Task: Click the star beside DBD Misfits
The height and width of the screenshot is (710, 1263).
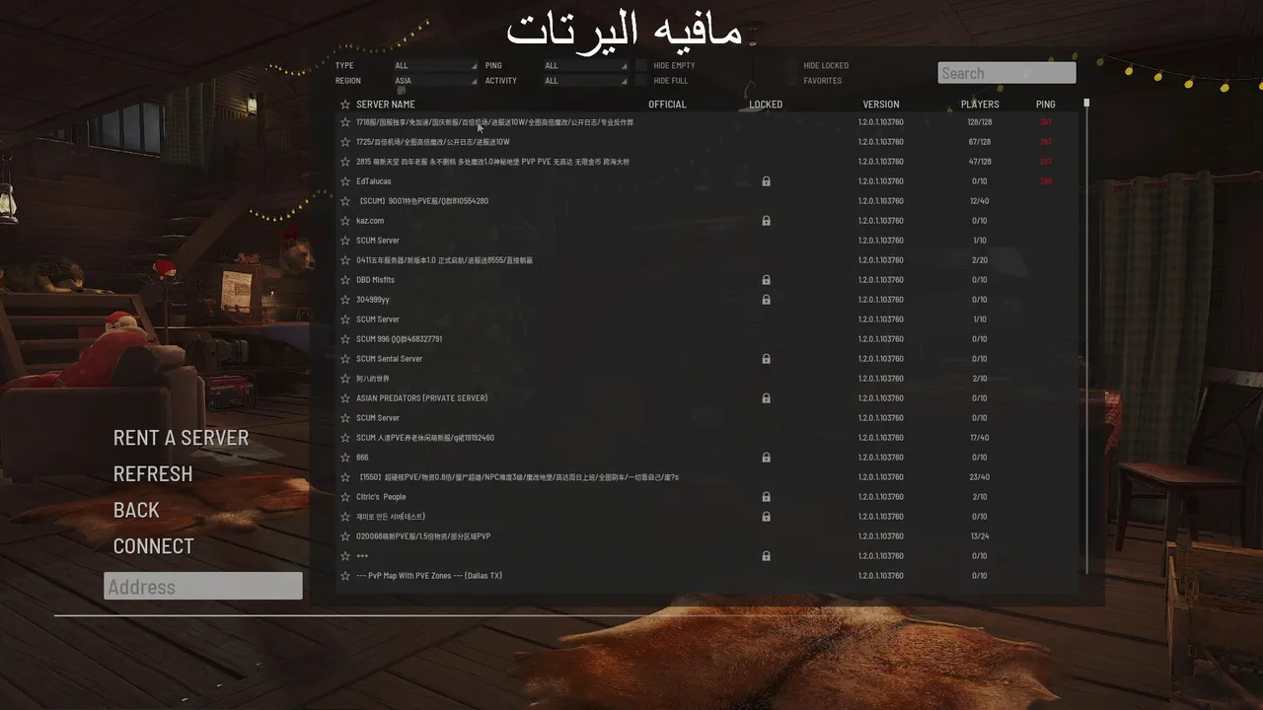Action: (345, 280)
